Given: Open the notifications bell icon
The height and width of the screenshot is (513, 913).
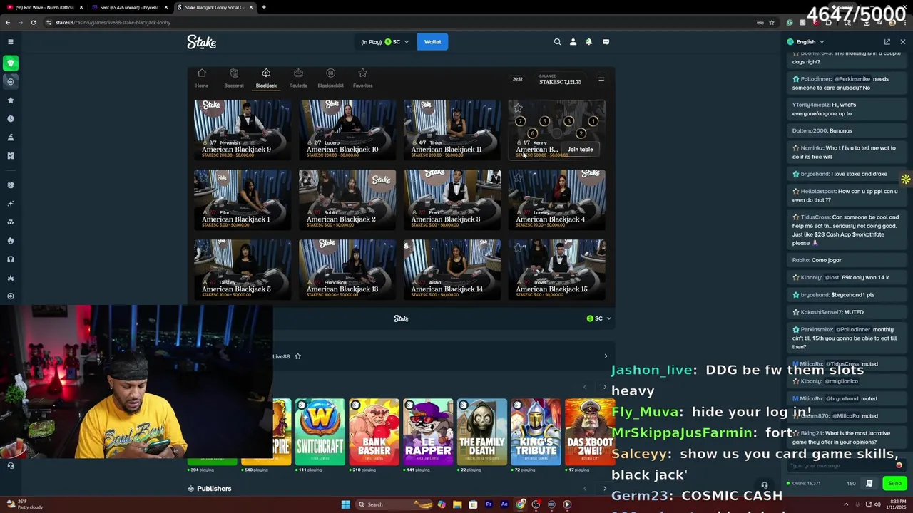Looking at the screenshot, I should 588,42.
